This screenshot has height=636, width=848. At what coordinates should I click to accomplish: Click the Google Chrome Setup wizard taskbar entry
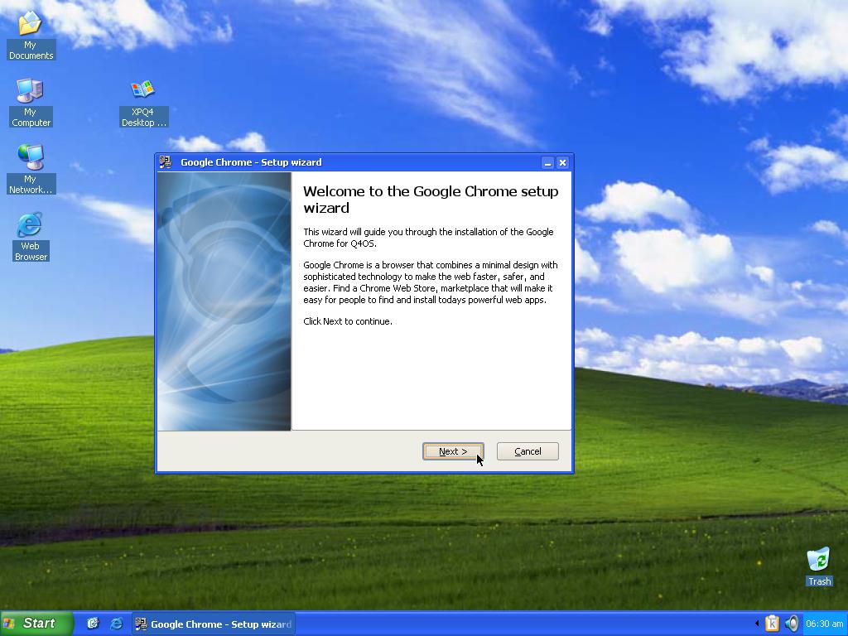pyautogui.click(x=213, y=624)
